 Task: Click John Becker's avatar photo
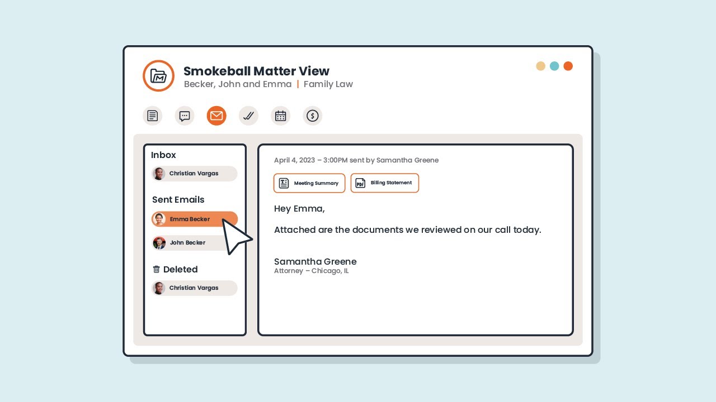click(159, 243)
